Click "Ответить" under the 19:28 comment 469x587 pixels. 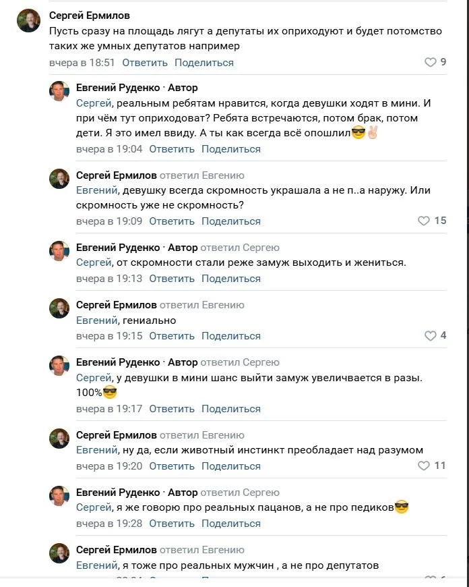[172, 524]
